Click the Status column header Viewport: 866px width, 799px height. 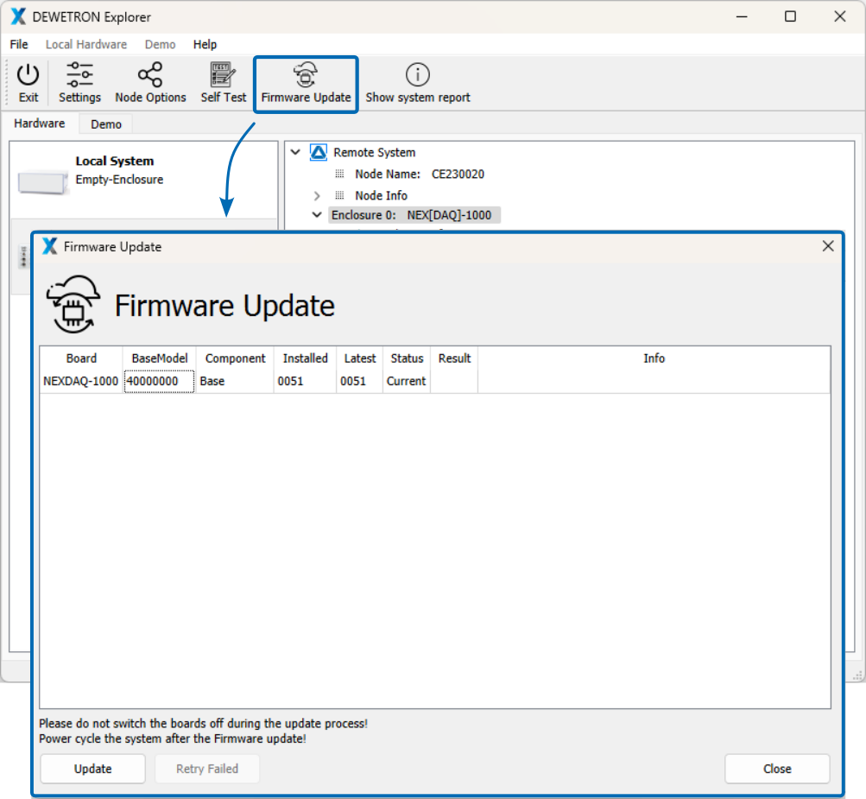click(407, 358)
